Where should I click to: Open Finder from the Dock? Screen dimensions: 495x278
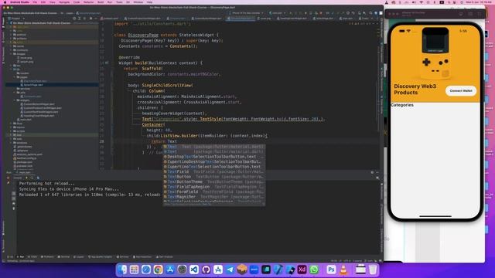coord(122,270)
